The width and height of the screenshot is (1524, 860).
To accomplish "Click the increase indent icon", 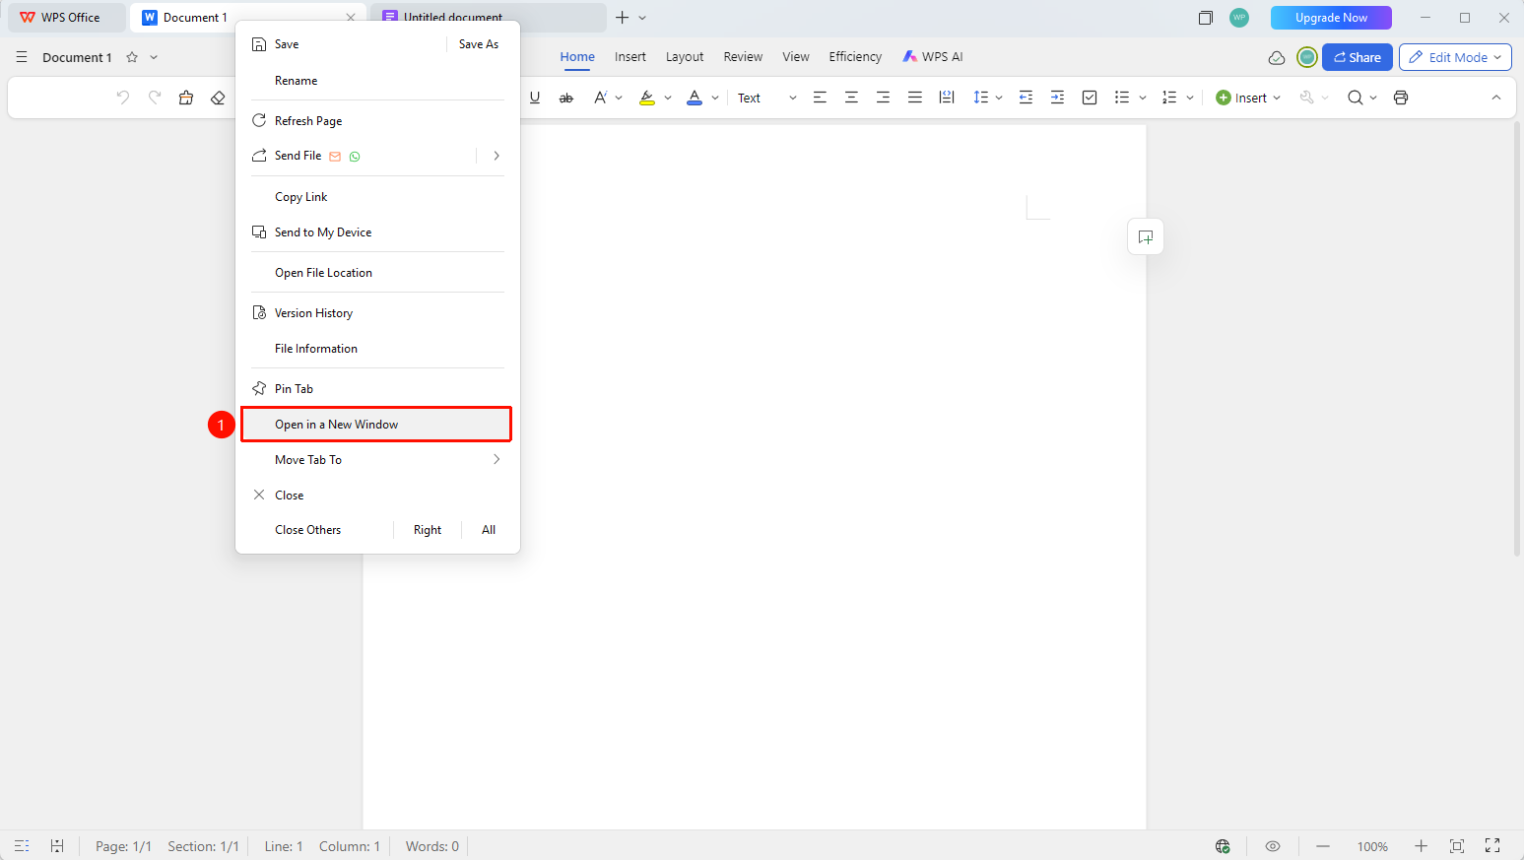I will 1057,98.
